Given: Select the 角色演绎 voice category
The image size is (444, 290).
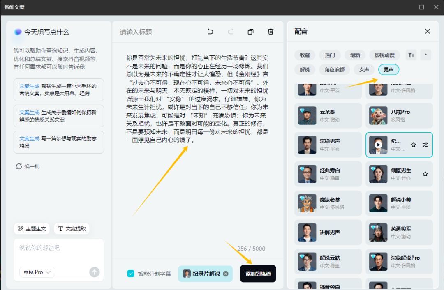Looking at the screenshot, I should tap(335, 69).
